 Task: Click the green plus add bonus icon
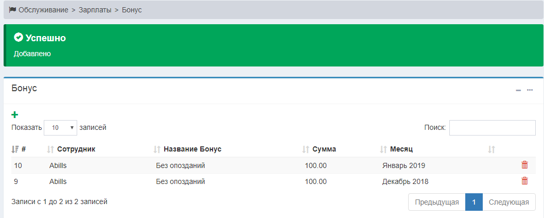[14, 115]
